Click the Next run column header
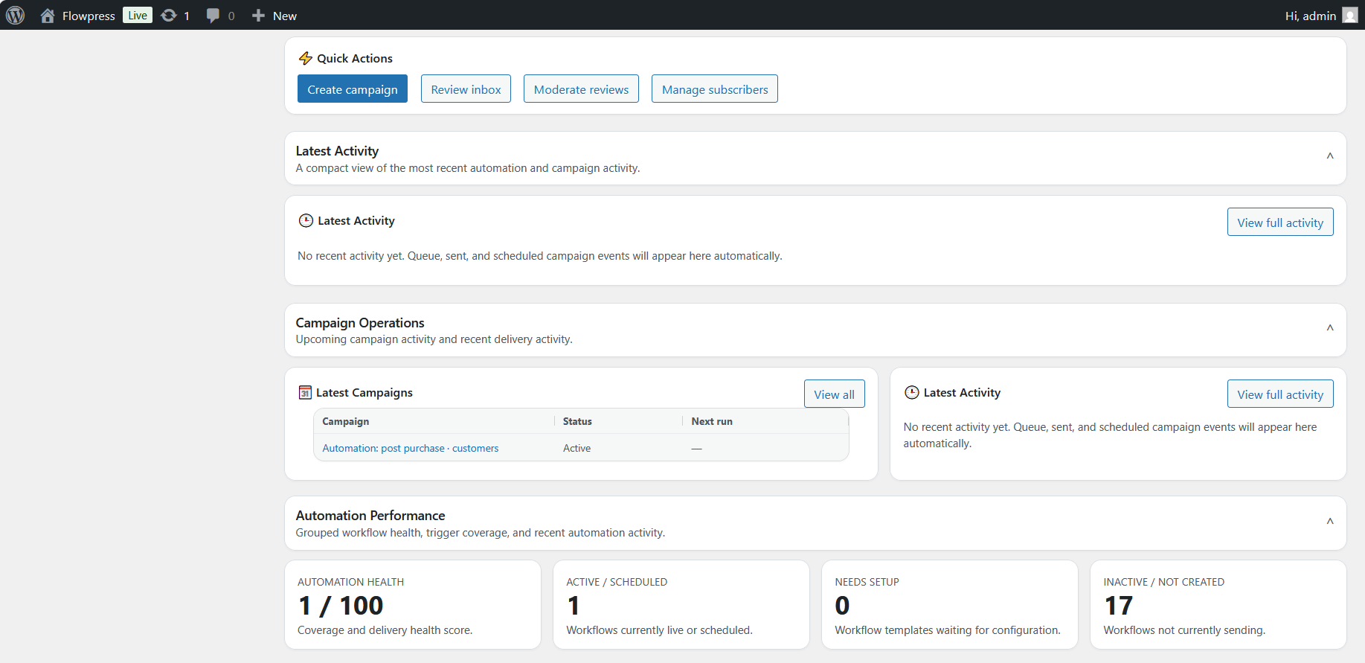The height and width of the screenshot is (663, 1365). pos(712,421)
